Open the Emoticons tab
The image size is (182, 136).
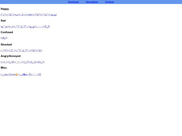tap(73, 2)
